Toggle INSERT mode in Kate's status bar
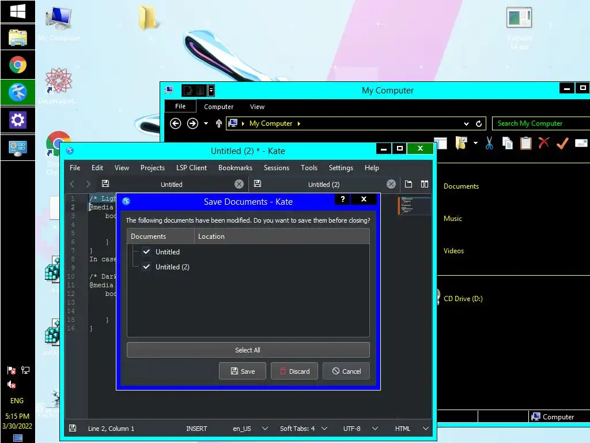 click(x=196, y=429)
